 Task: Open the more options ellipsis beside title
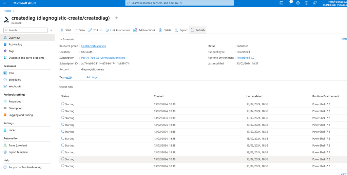point(123,18)
